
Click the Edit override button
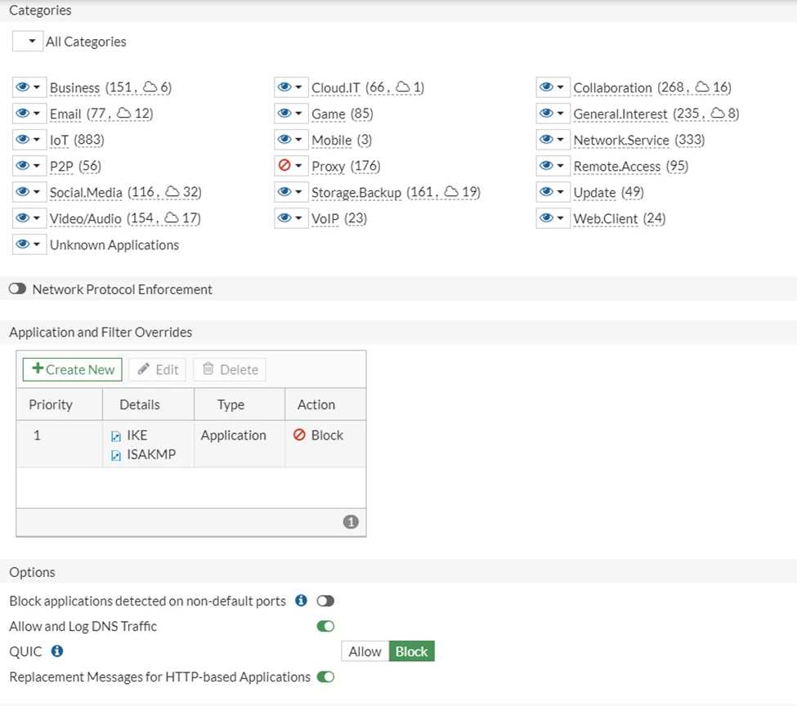click(x=158, y=369)
